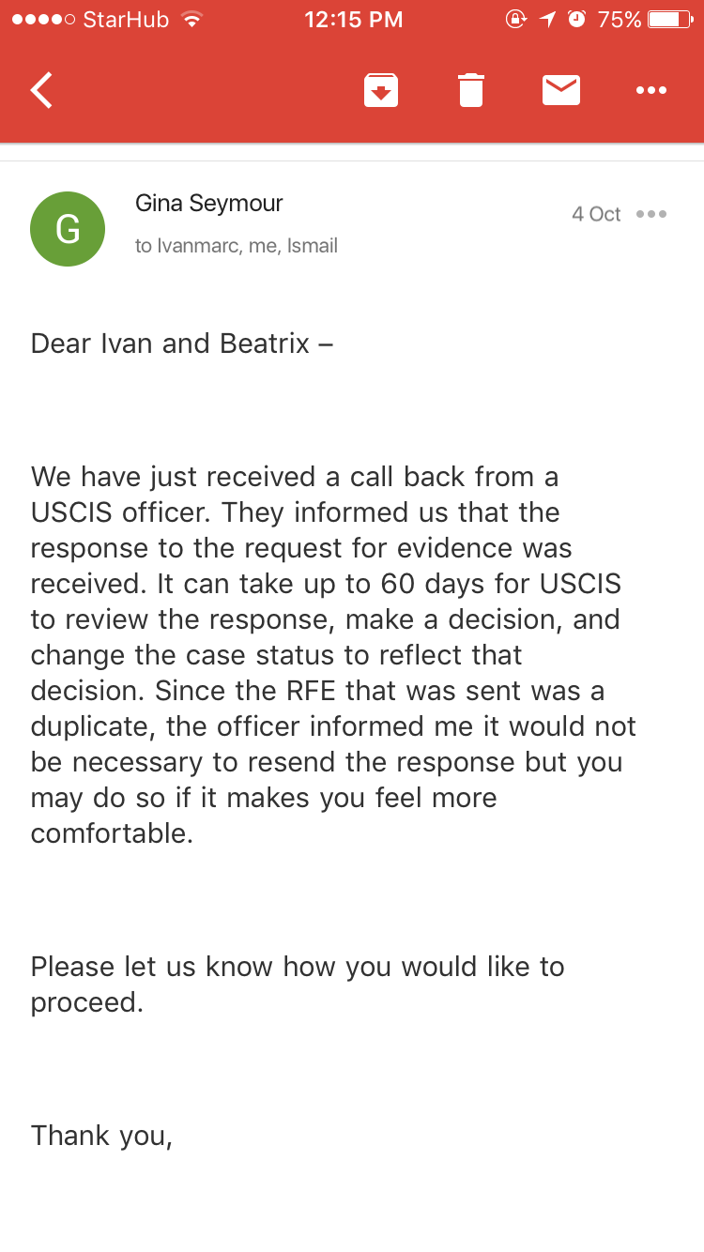The image size is (704, 1252).
Task: Go back using the left arrow
Action: pyautogui.click(x=41, y=90)
